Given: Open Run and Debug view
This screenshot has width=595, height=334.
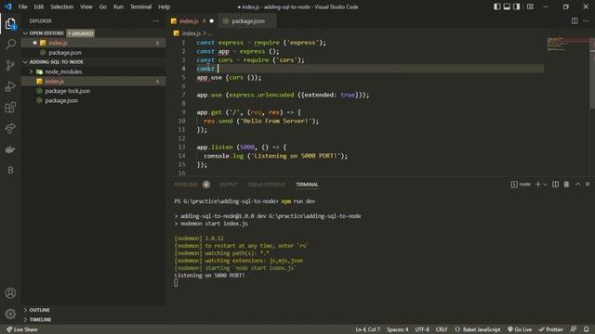Looking at the screenshot, I should (x=10, y=86).
